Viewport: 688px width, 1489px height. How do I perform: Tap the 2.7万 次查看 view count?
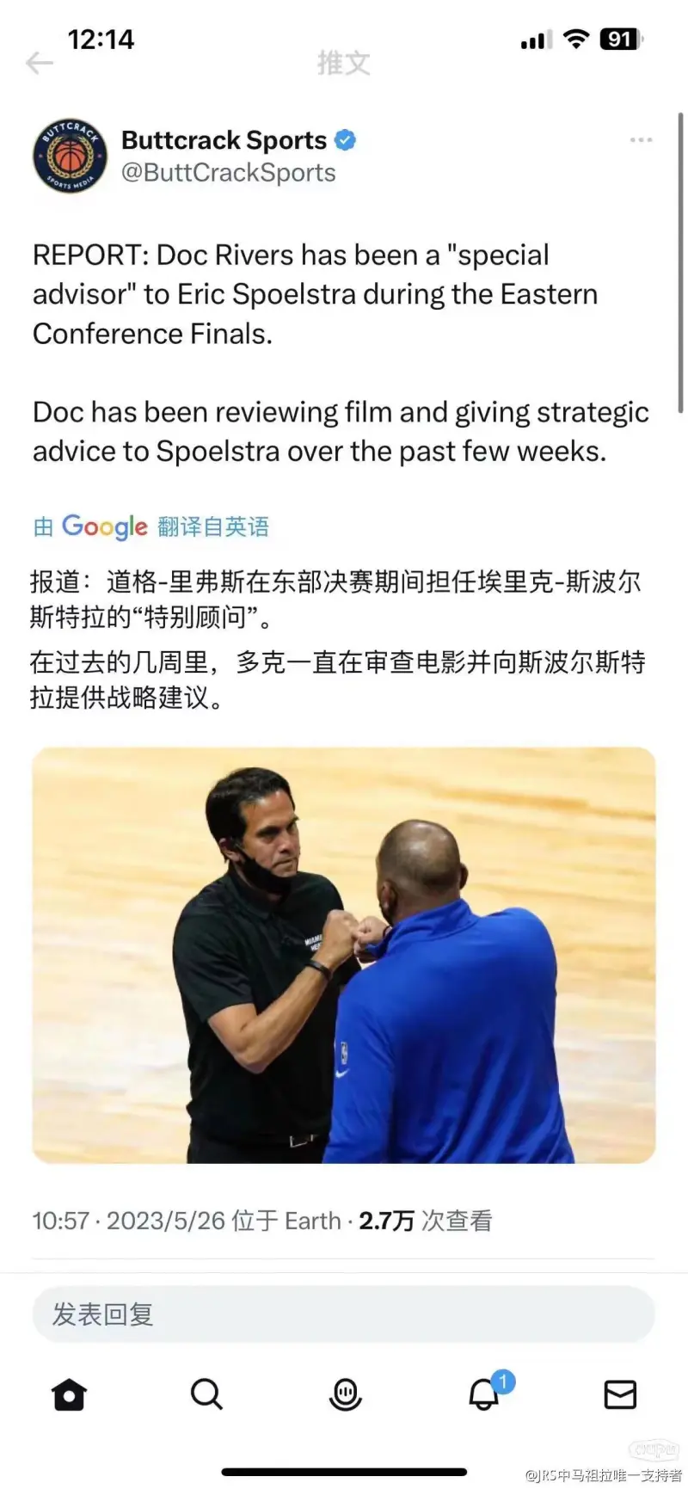pyautogui.click(x=426, y=1221)
